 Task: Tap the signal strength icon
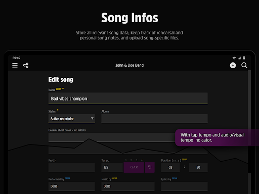pyautogui.click(x=239, y=58)
